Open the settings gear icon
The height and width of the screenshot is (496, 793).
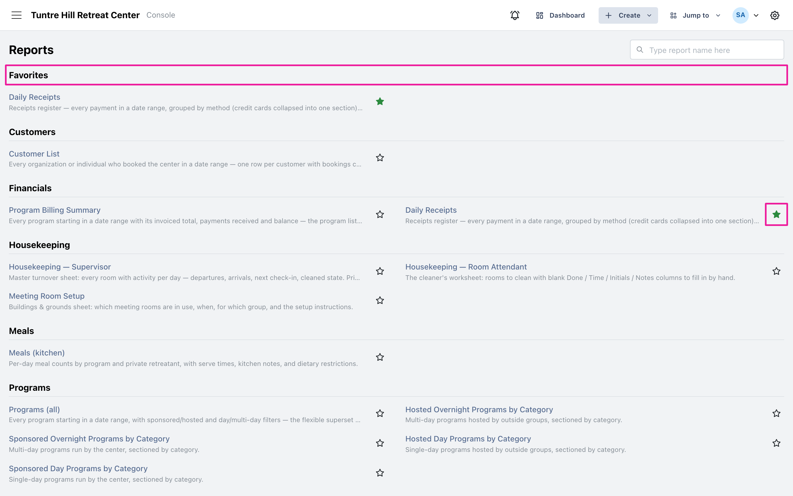pos(775,15)
